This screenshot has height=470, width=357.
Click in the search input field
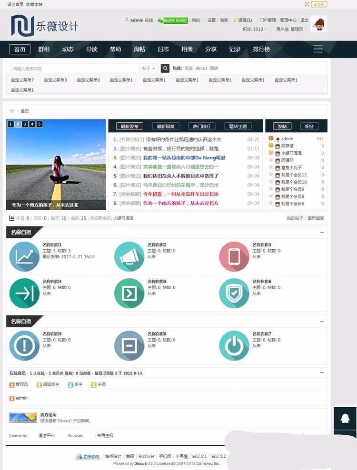point(75,69)
